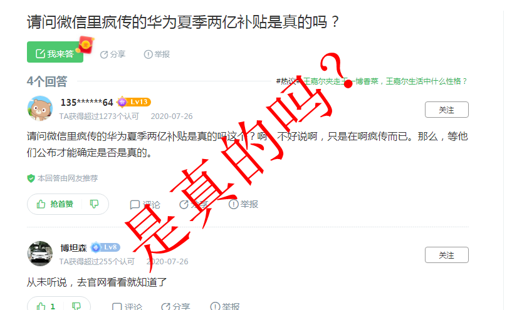
Task: Dislike the first answer with thumbs-down
Action: click(95, 204)
